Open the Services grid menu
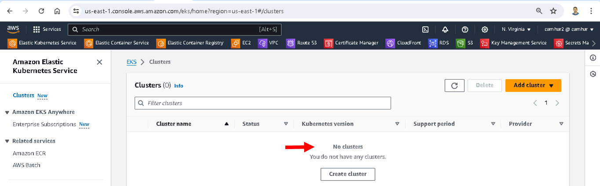Viewport: 600px width, 186px height. tap(47, 29)
